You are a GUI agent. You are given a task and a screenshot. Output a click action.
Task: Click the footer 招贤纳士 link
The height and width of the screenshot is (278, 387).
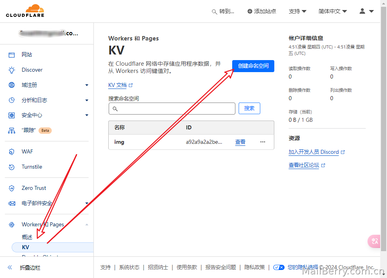point(158,268)
